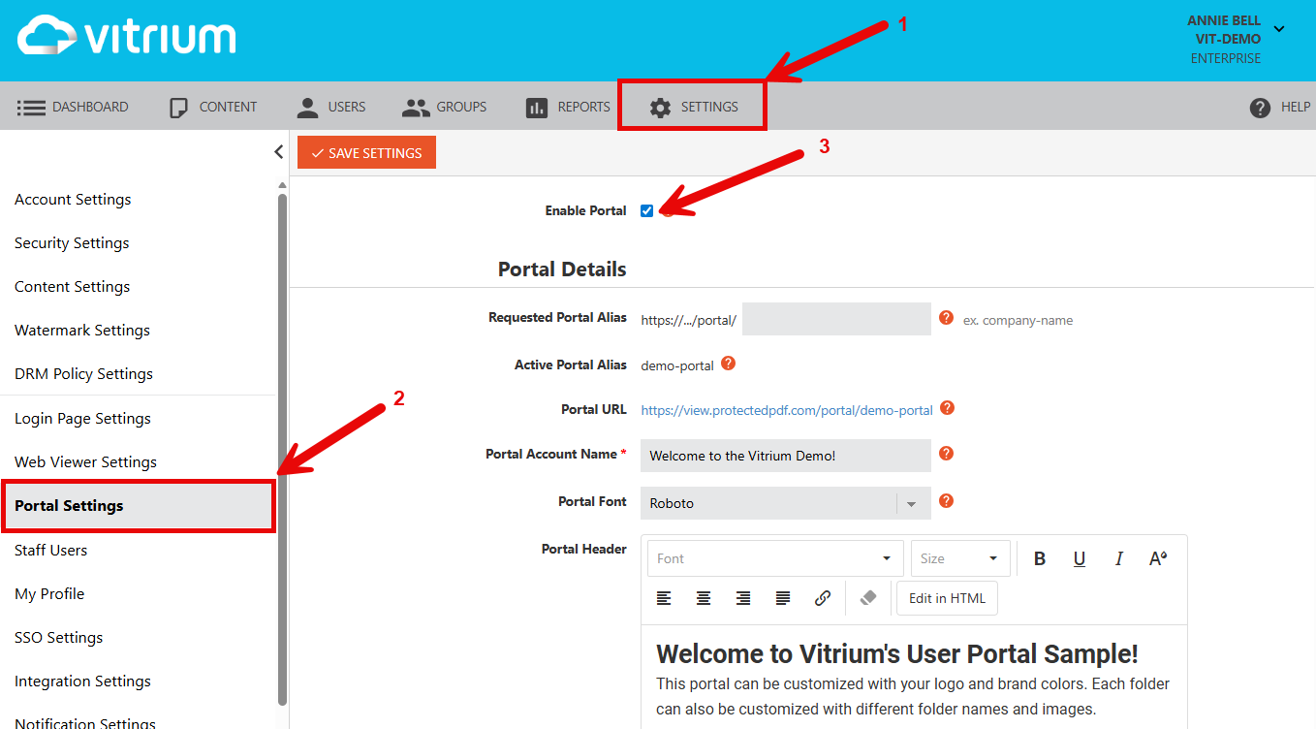Click the sidebar scroll-up arrow
Screen dimensions: 1316x729
pos(282,185)
